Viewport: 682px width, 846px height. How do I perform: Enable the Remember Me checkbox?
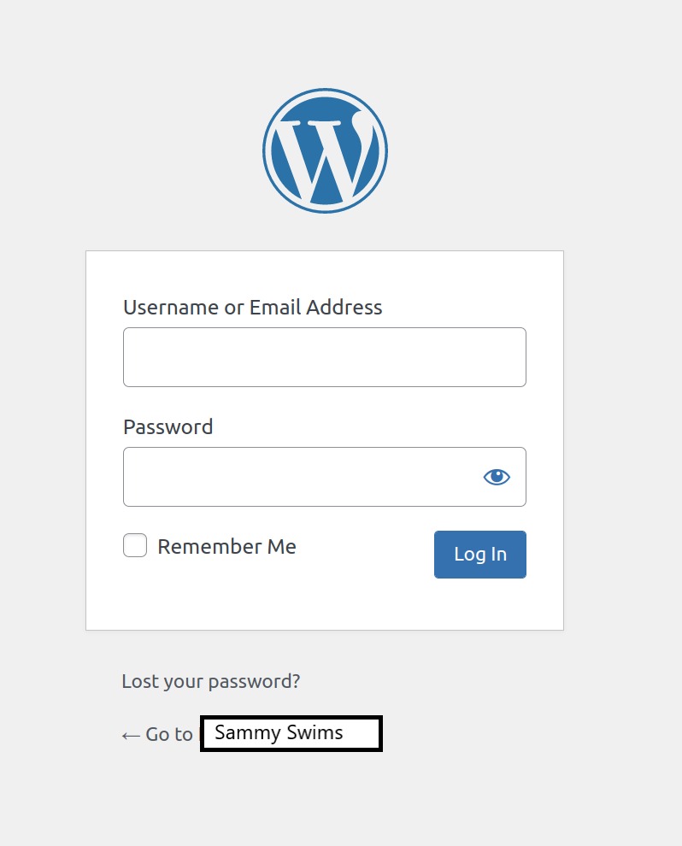[134, 545]
